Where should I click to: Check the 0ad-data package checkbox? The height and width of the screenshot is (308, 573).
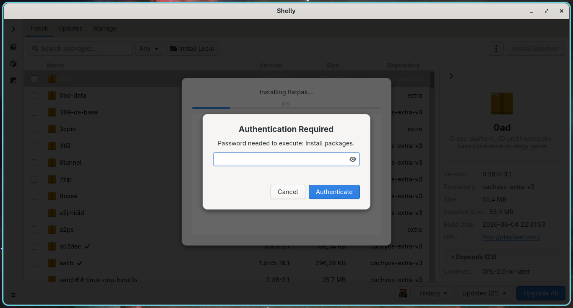point(34,96)
